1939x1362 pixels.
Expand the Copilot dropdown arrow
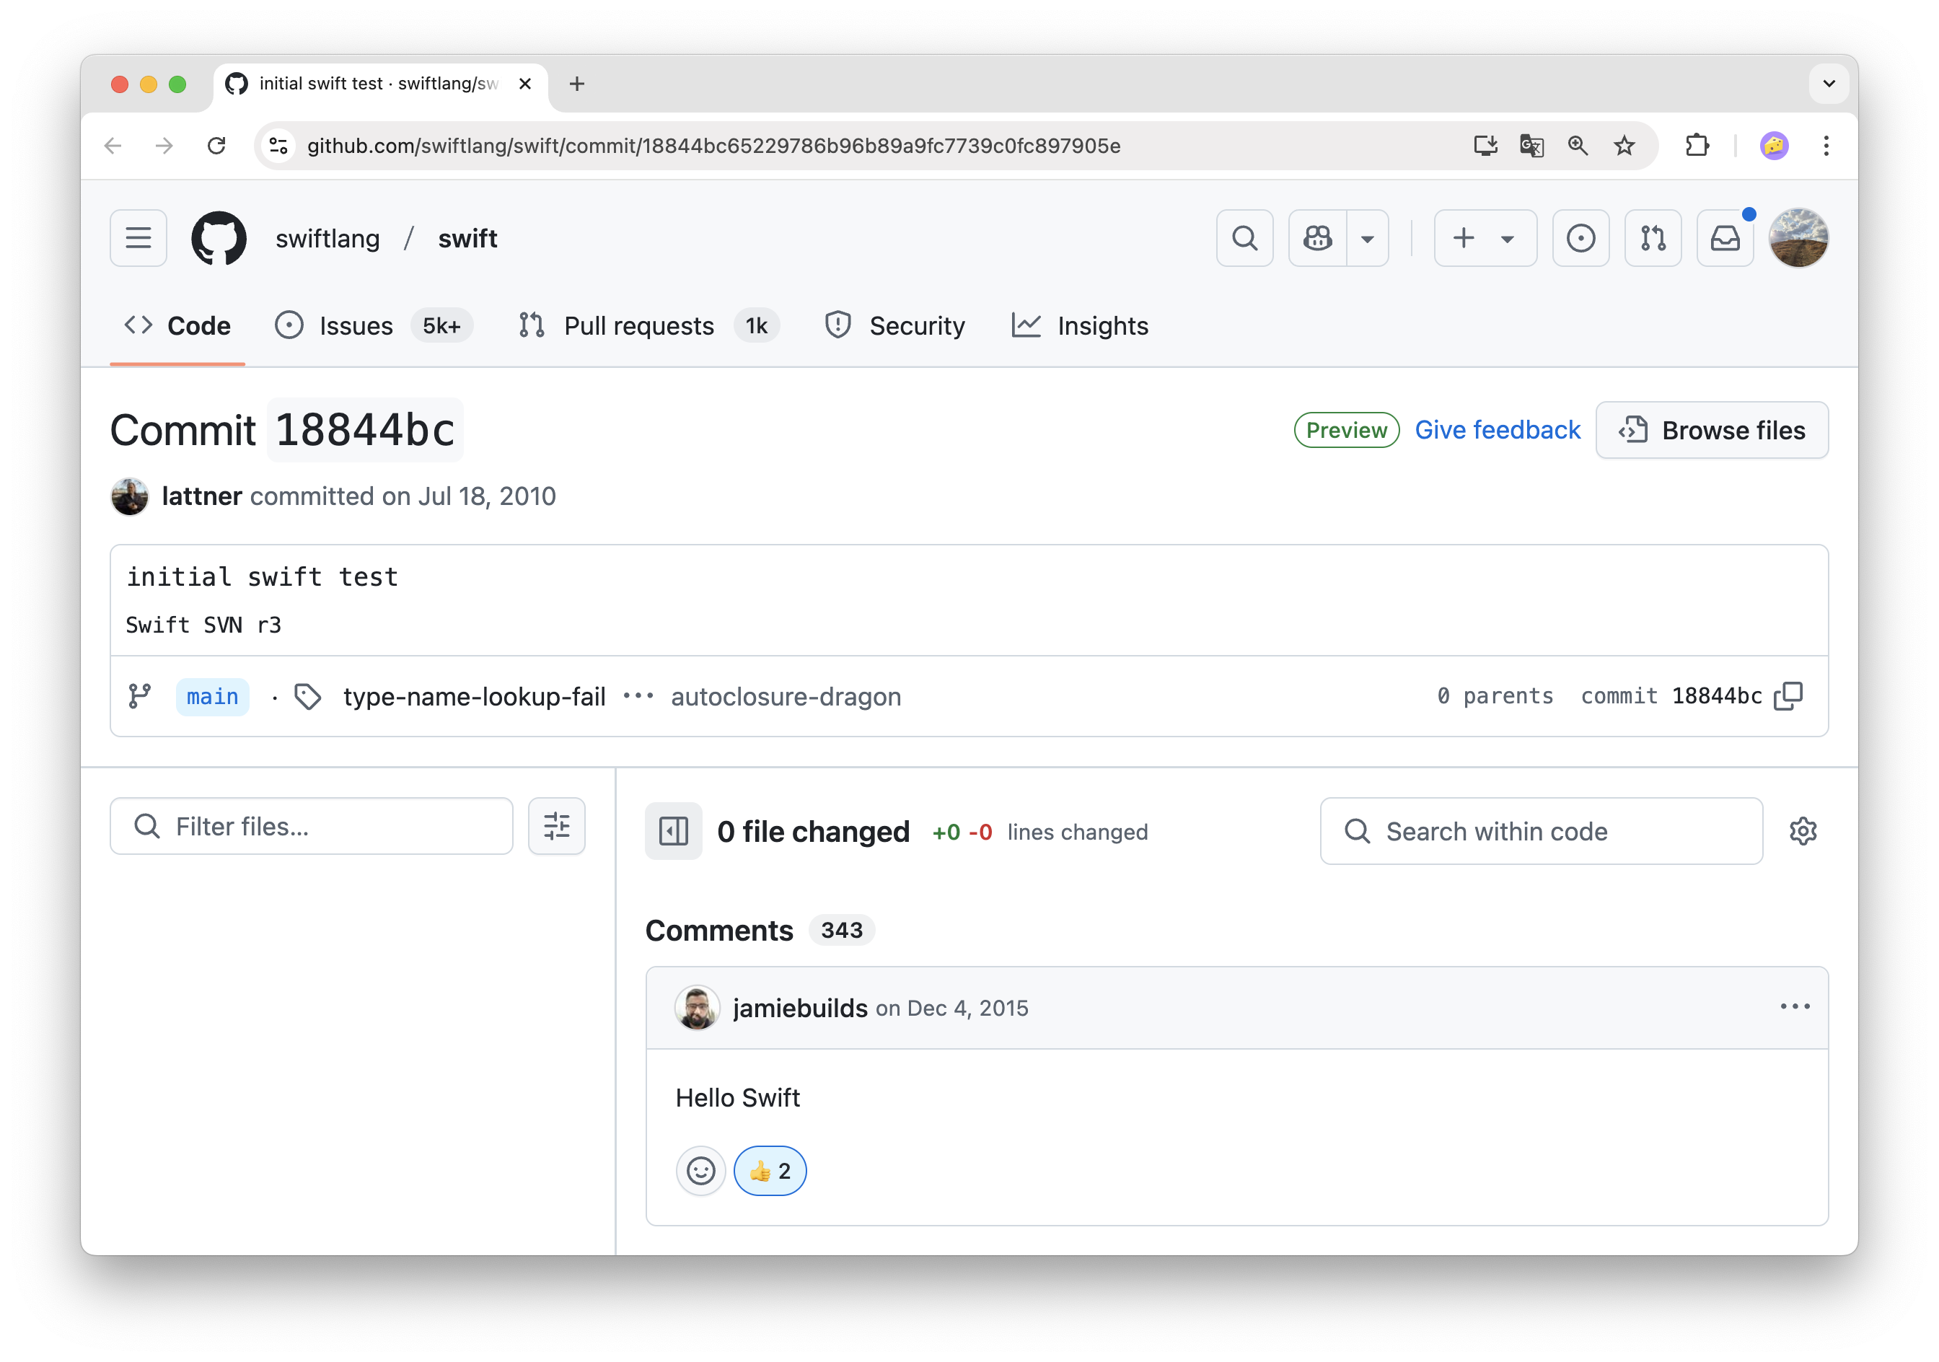(x=1368, y=238)
